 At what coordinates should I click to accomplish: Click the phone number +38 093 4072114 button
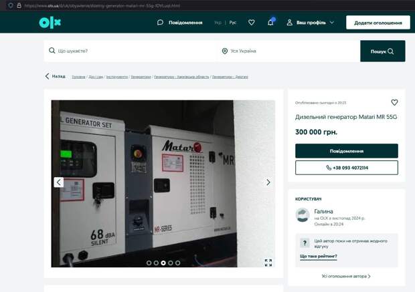pyautogui.click(x=347, y=168)
